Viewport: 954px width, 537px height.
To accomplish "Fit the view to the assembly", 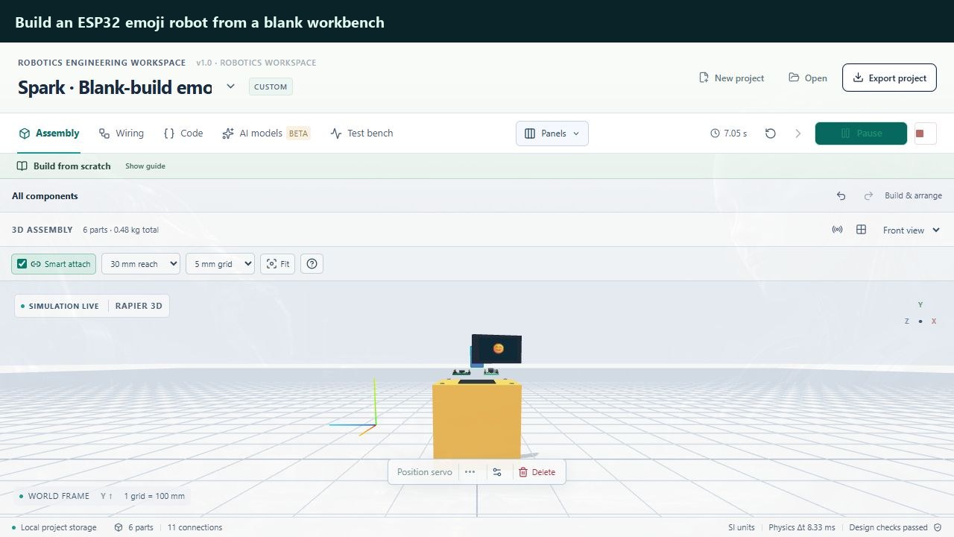I will (278, 264).
